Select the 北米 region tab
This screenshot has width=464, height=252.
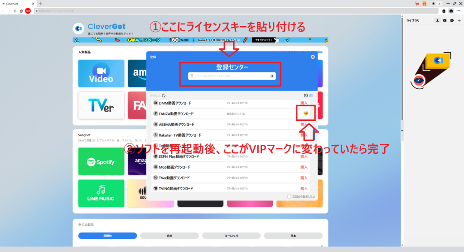169,235
